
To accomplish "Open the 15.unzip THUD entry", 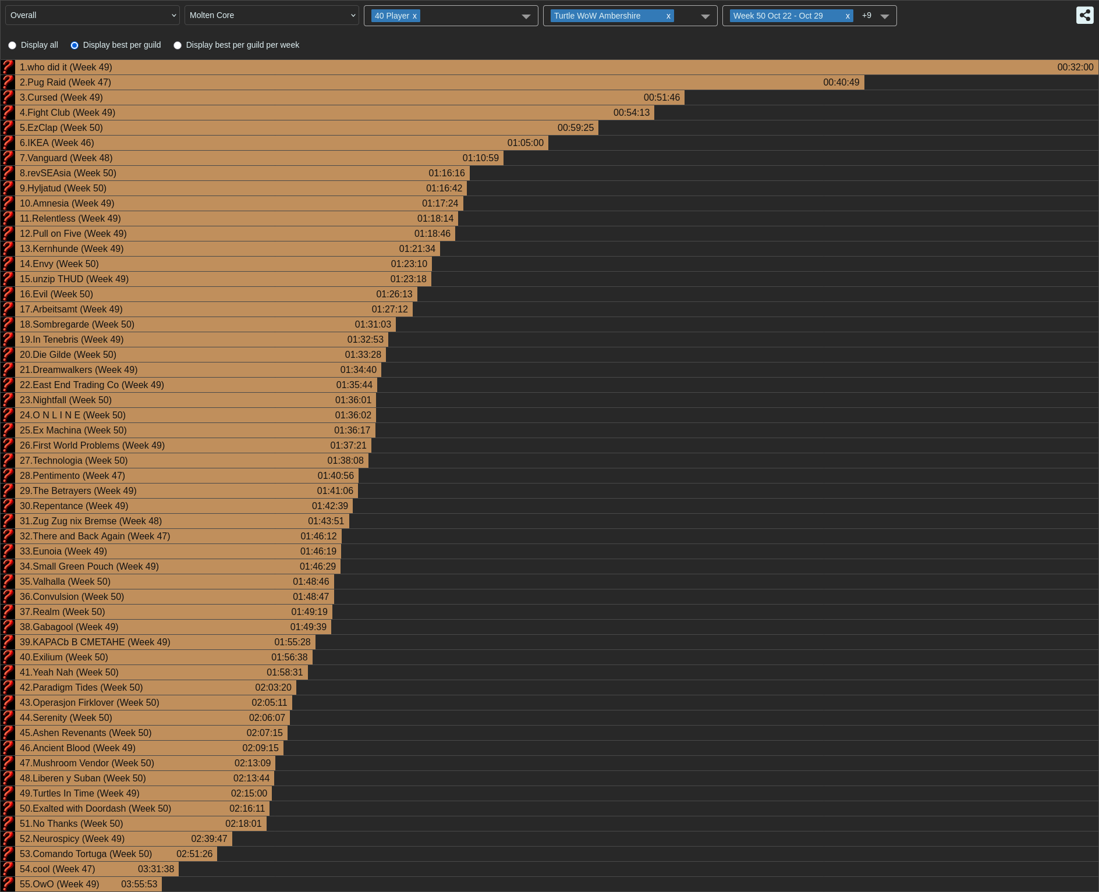I will pyautogui.click(x=75, y=279).
